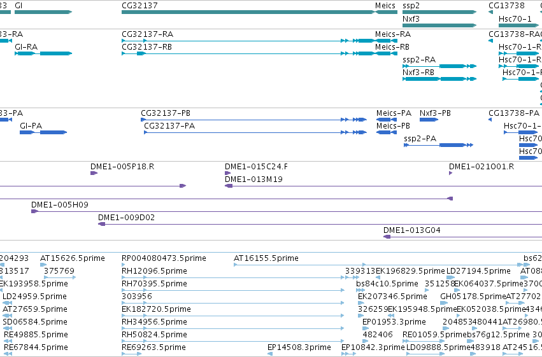Image resolution: width=542 pixels, height=357 pixels.
Task: Click the AT15626.5prime EST
Action: (x=43, y=265)
